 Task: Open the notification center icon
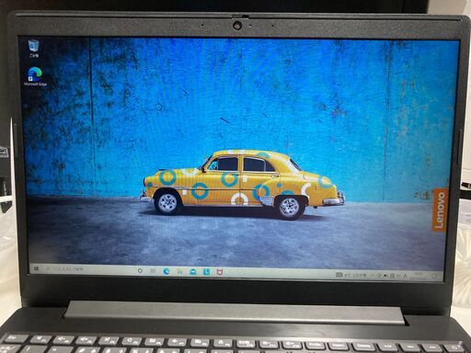434,277
